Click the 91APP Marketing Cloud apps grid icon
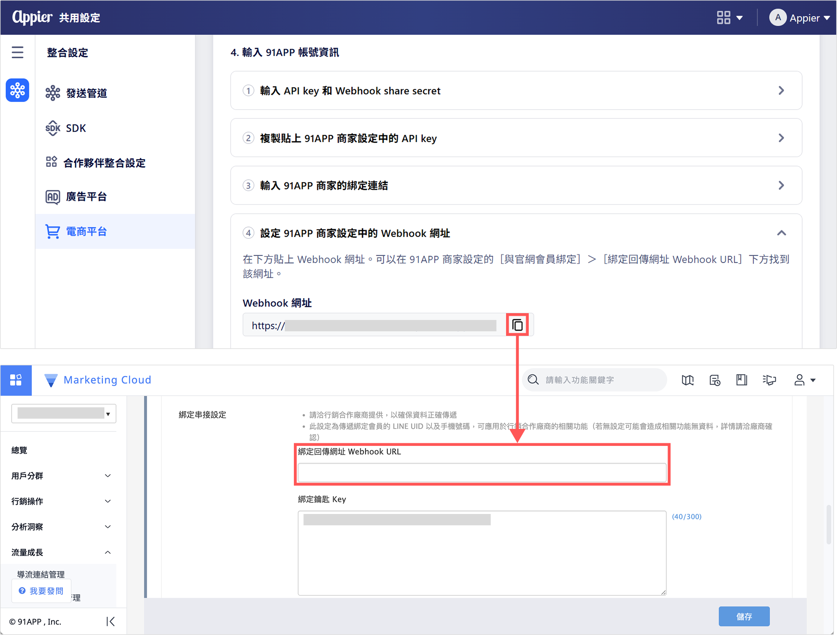837x635 pixels. pos(16,380)
